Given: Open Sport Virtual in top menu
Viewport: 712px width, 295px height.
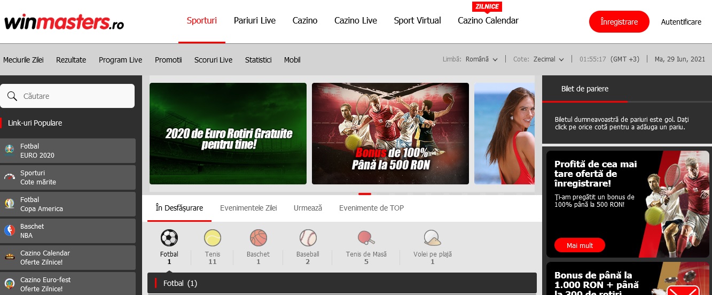Looking at the screenshot, I should pyautogui.click(x=418, y=21).
